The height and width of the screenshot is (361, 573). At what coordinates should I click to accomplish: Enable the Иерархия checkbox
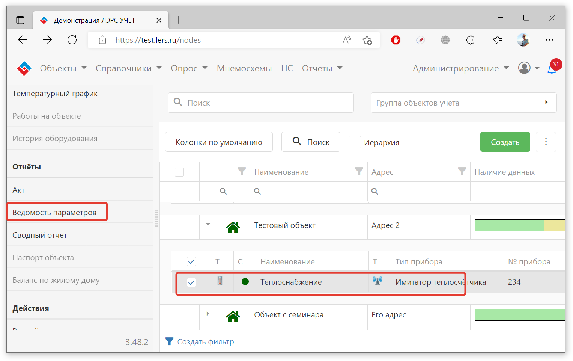[355, 142]
